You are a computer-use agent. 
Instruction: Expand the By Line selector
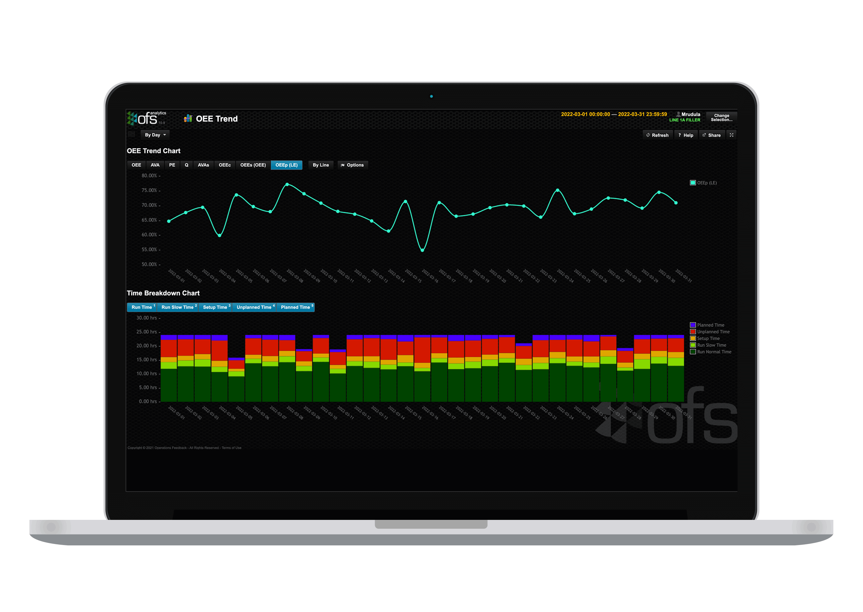point(321,165)
